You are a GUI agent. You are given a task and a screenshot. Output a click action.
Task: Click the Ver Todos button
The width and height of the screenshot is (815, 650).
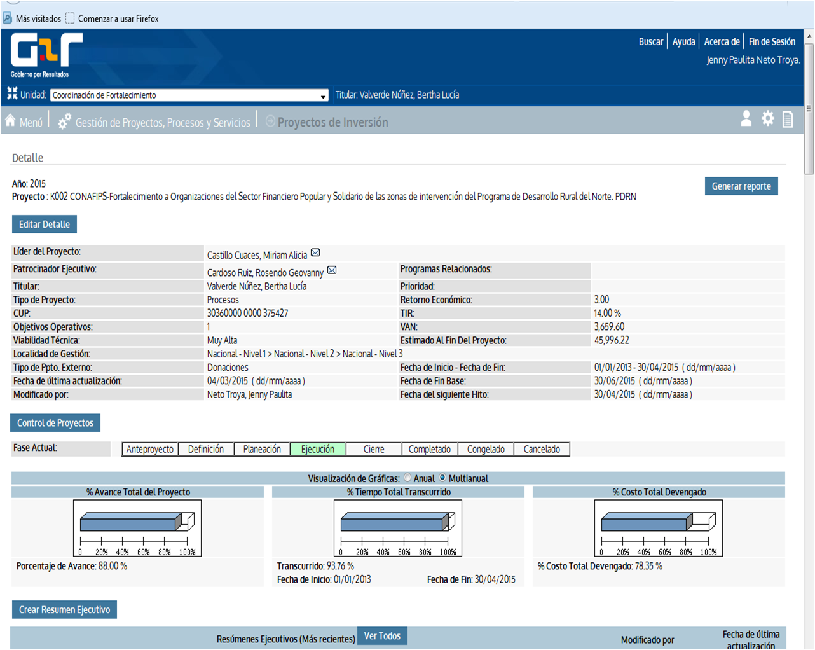point(382,636)
